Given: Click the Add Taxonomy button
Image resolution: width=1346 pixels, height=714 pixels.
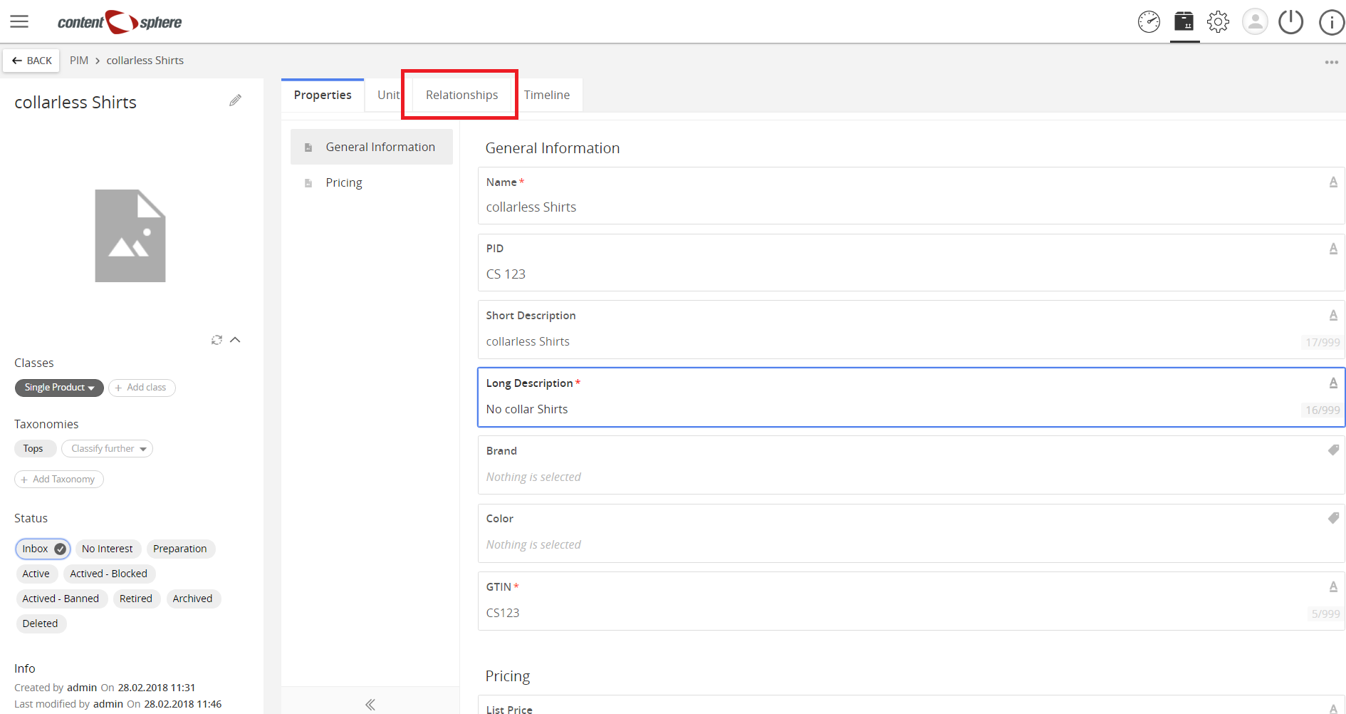Looking at the screenshot, I should click(x=59, y=480).
